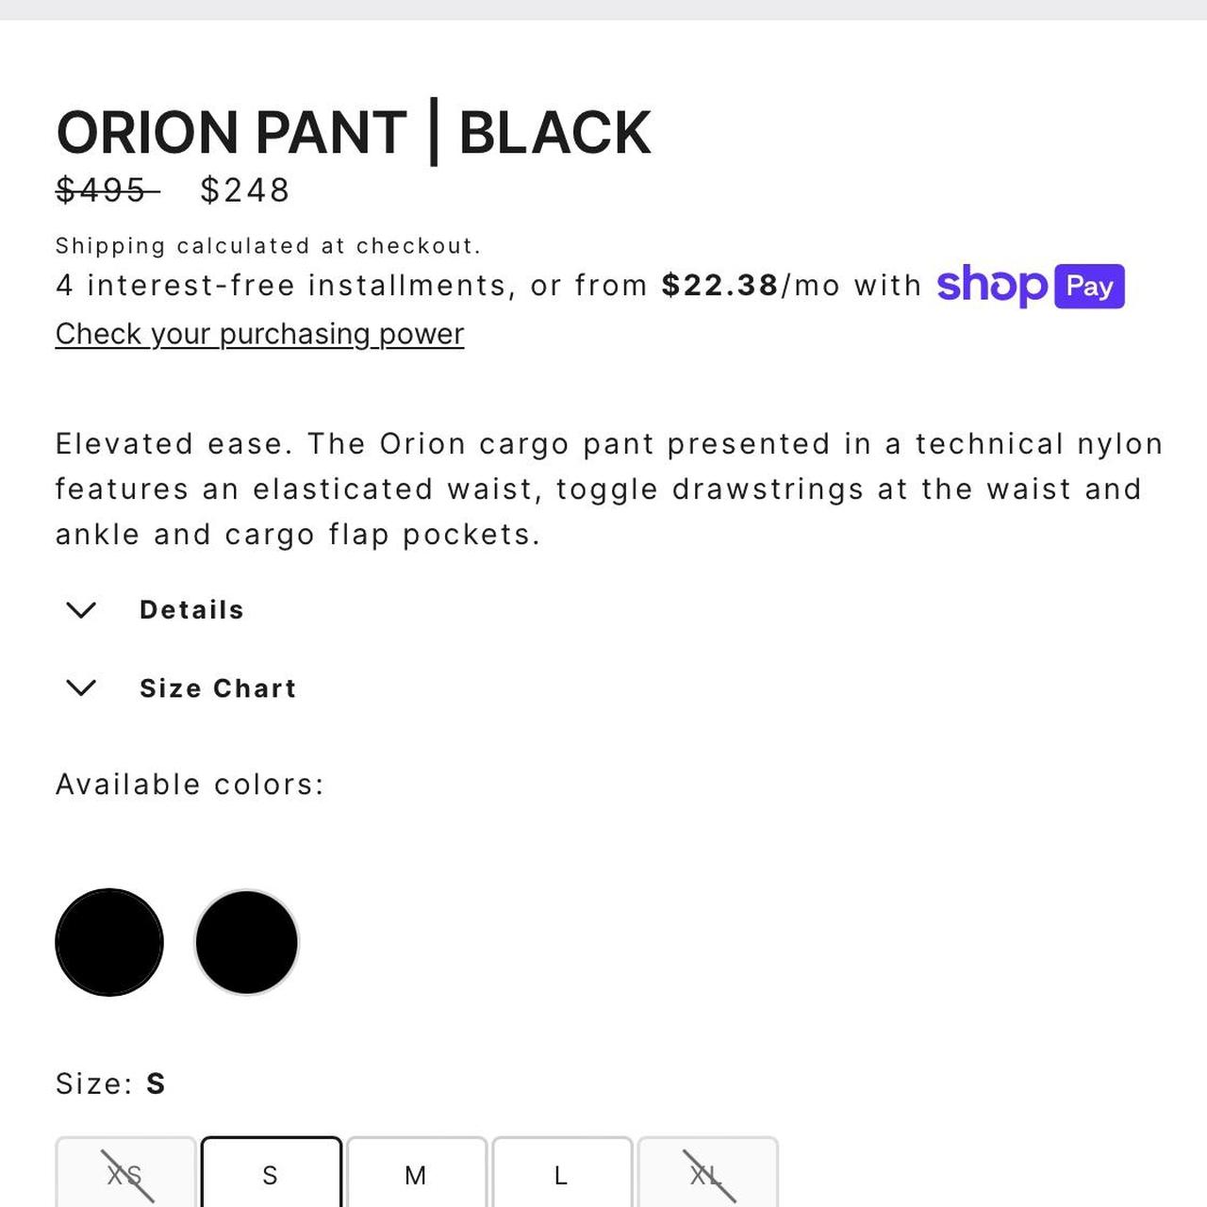Click the purple Pay badge icon
This screenshot has height=1207, width=1207.
point(1088,286)
